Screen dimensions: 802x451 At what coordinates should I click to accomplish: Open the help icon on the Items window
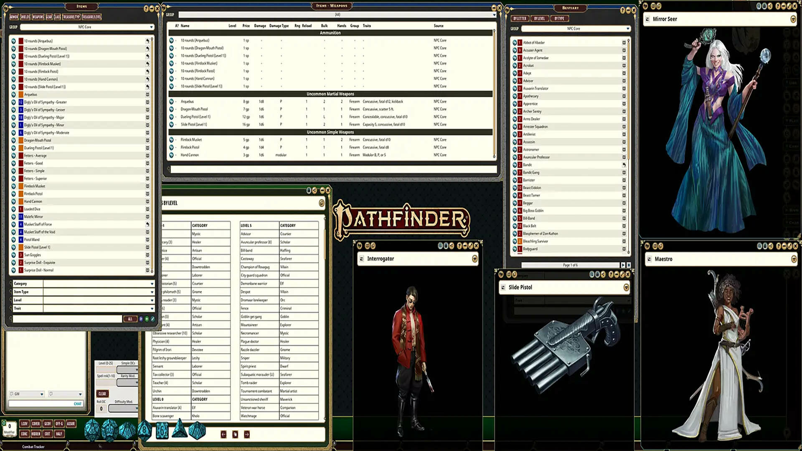(x=146, y=9)
